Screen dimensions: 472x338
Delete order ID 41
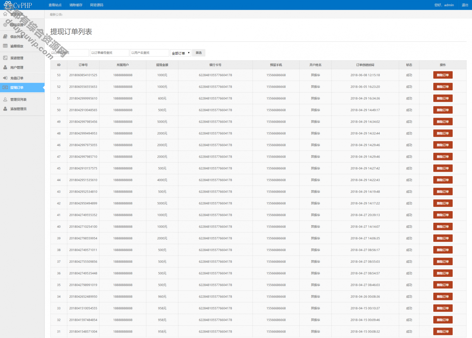tap(443, 215)
